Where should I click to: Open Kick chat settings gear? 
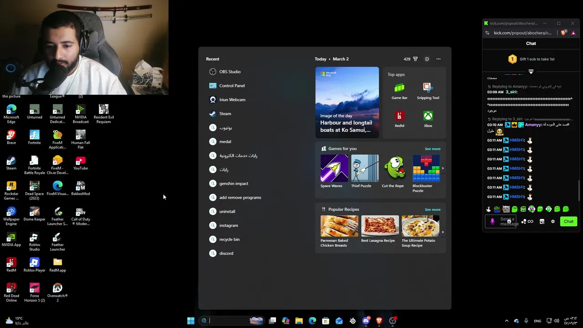(553, 221)
